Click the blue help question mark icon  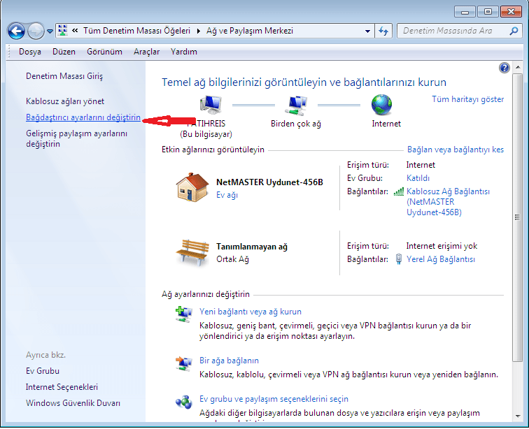point(505,68)
